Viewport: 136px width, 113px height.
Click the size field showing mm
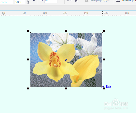[7, 2]
